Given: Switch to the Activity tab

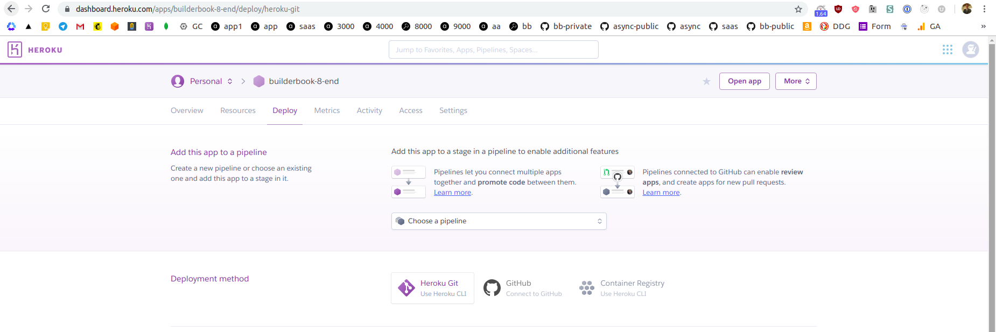Looking at the screenshot, I should point(369,110).
